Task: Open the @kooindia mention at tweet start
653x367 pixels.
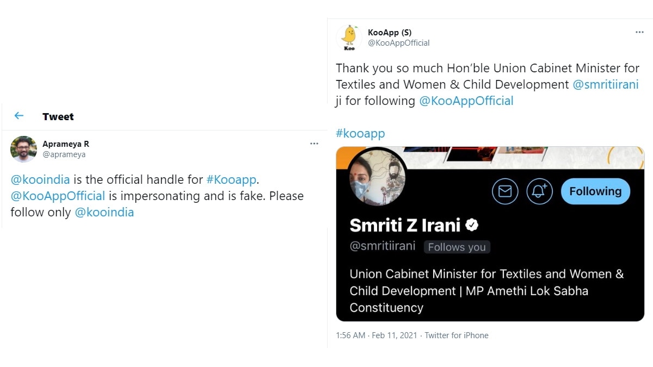Action: coord(40,179)
